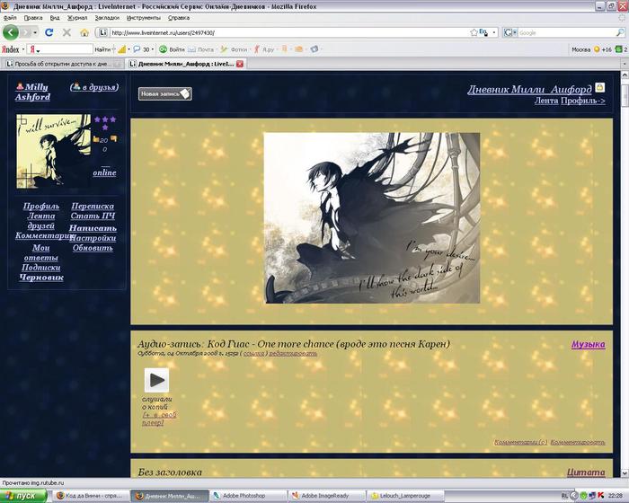
Task: Open the редактировать link of the audio post
Action: tap(293, 353)
